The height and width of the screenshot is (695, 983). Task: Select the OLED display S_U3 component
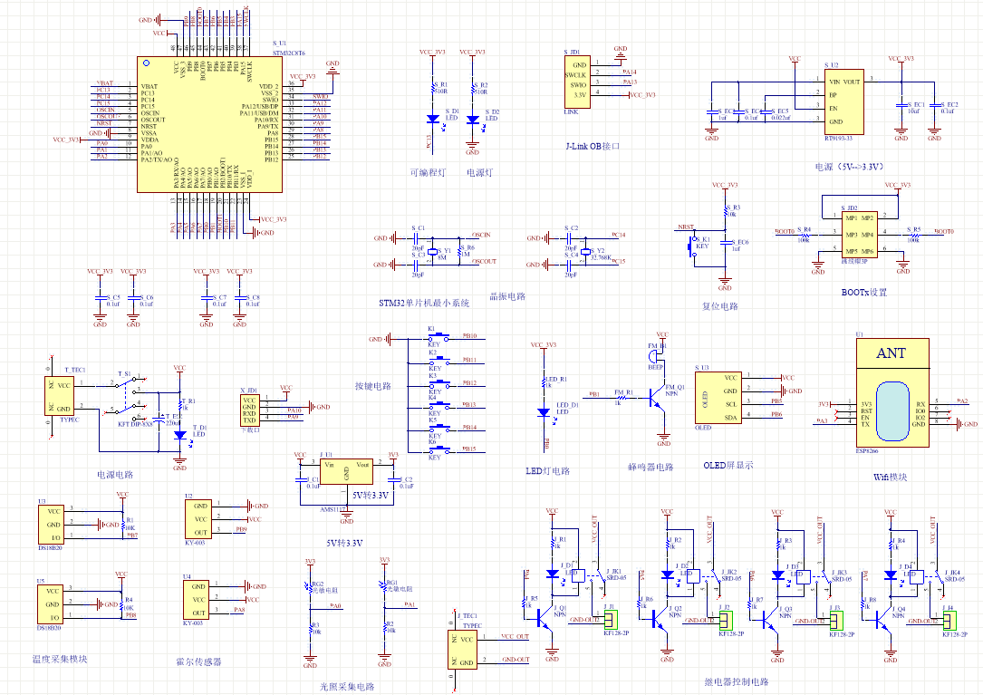click(718, 398)
